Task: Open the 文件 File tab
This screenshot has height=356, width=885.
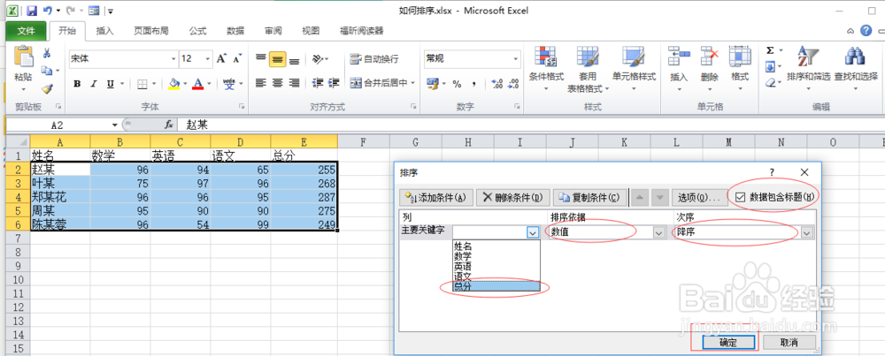Action: point(26,31)
